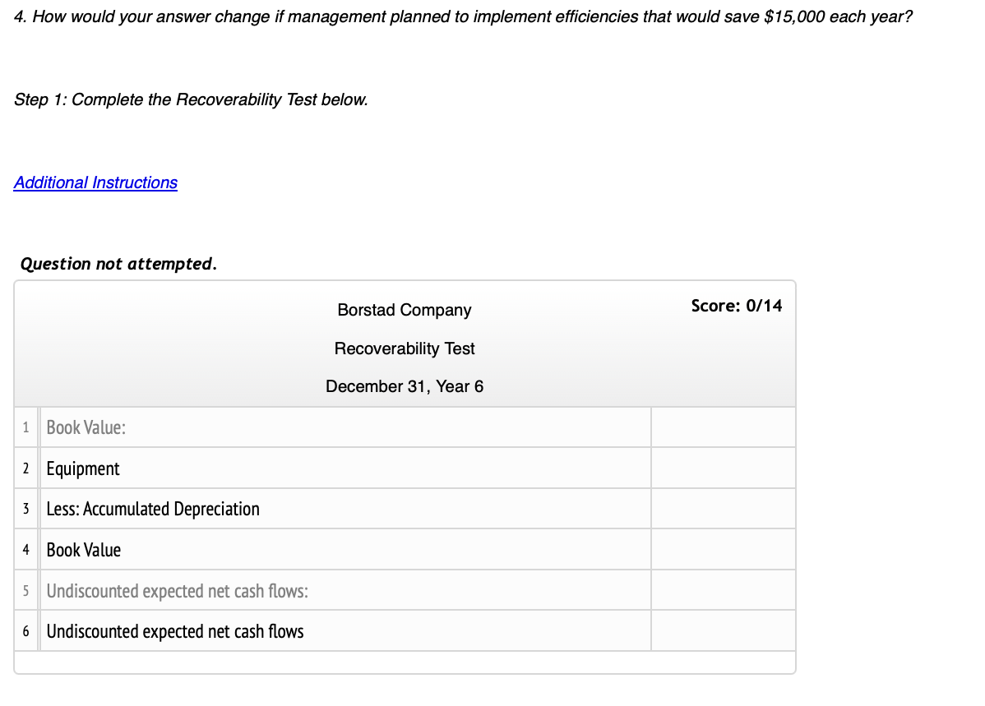Click the row number 1 cell
Image resolution: width=985 pixels, height=706 pixels.
click(x=25, y=427)
